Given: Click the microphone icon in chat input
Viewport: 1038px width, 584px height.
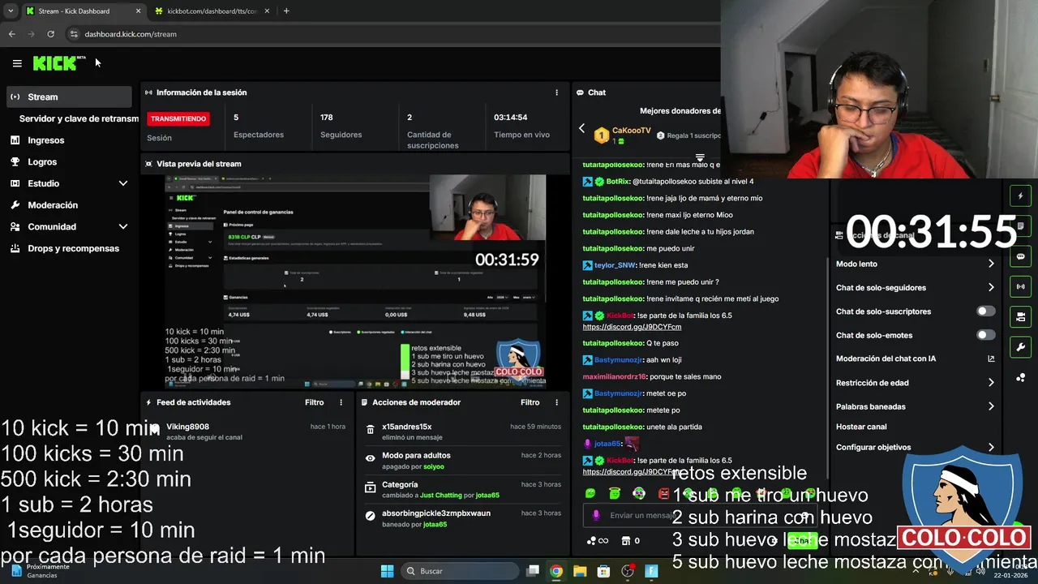Looking at the screenshot, I should point(596,515).
